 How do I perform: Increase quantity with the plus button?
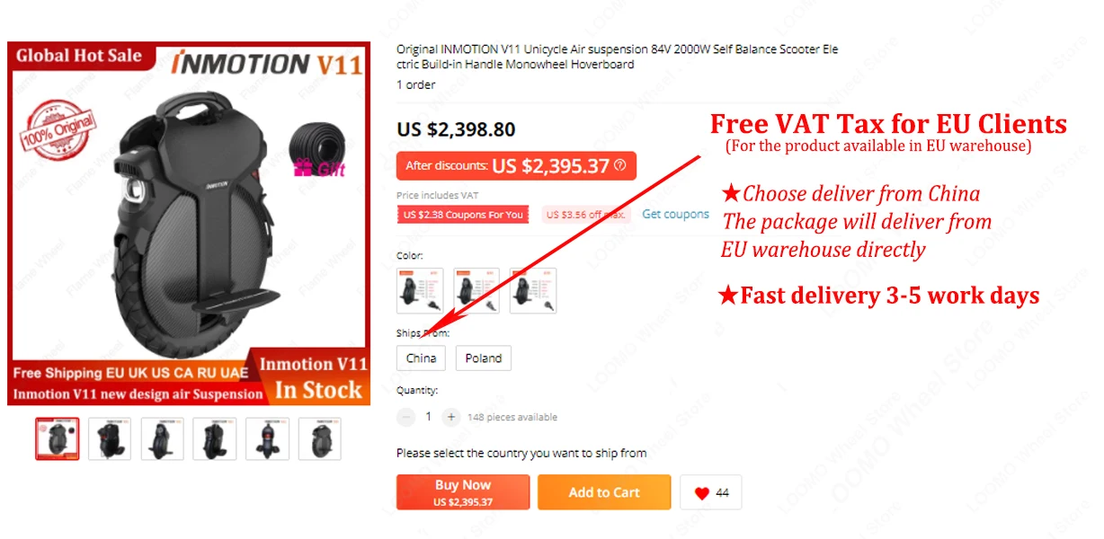451,417
